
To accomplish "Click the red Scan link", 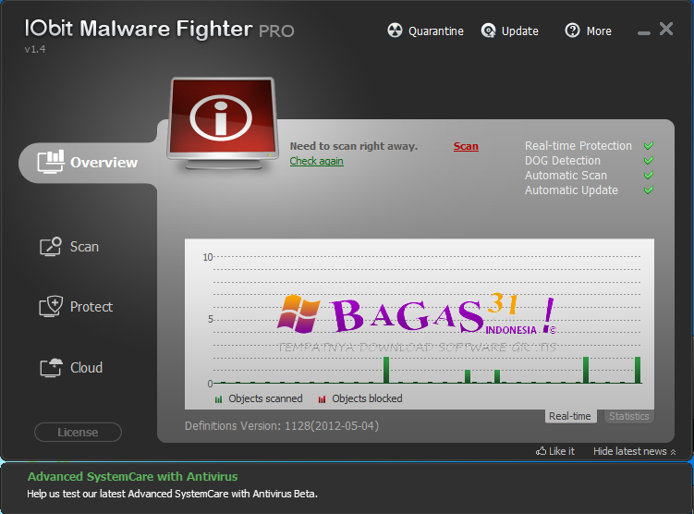I will (x=466, y=146).
